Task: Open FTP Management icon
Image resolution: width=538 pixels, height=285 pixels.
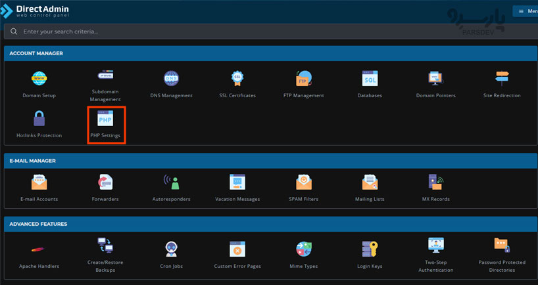Action: pyautogui.click(x=304, y=78)
